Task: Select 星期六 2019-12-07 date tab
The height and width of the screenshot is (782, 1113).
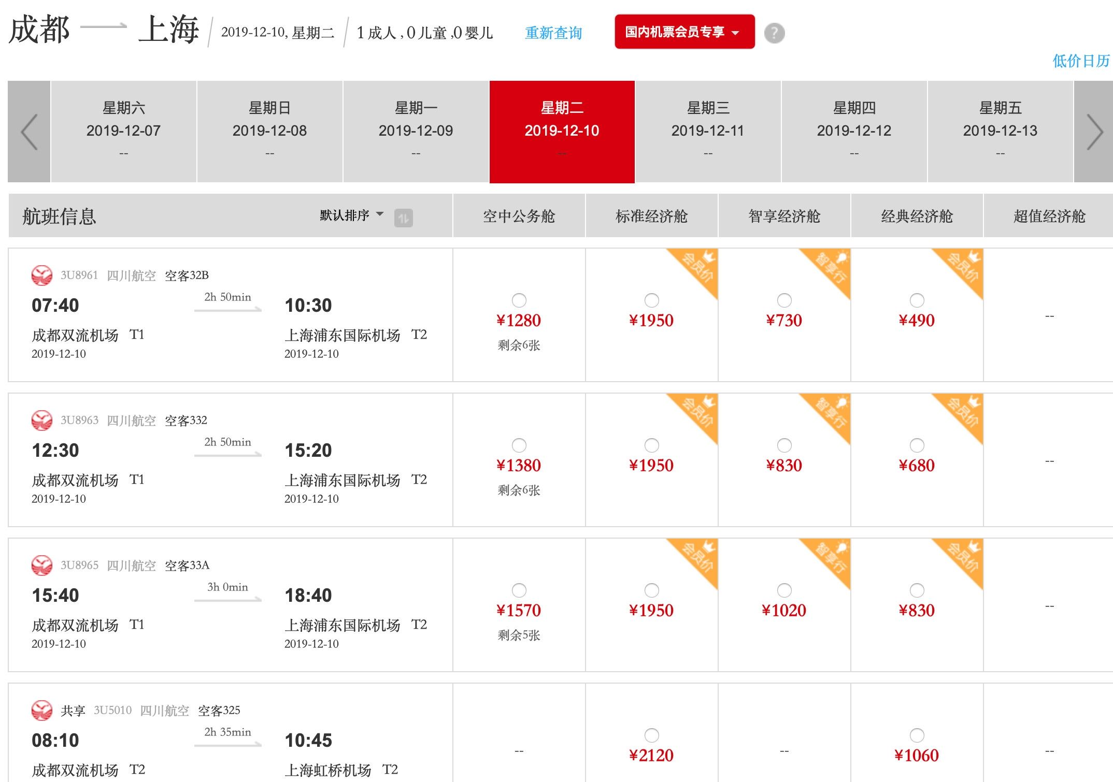Action: [123, 131]
